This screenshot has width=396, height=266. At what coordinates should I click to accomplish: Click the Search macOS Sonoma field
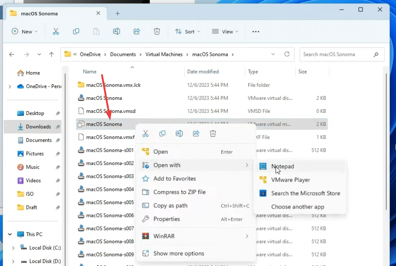click(342, 54)
